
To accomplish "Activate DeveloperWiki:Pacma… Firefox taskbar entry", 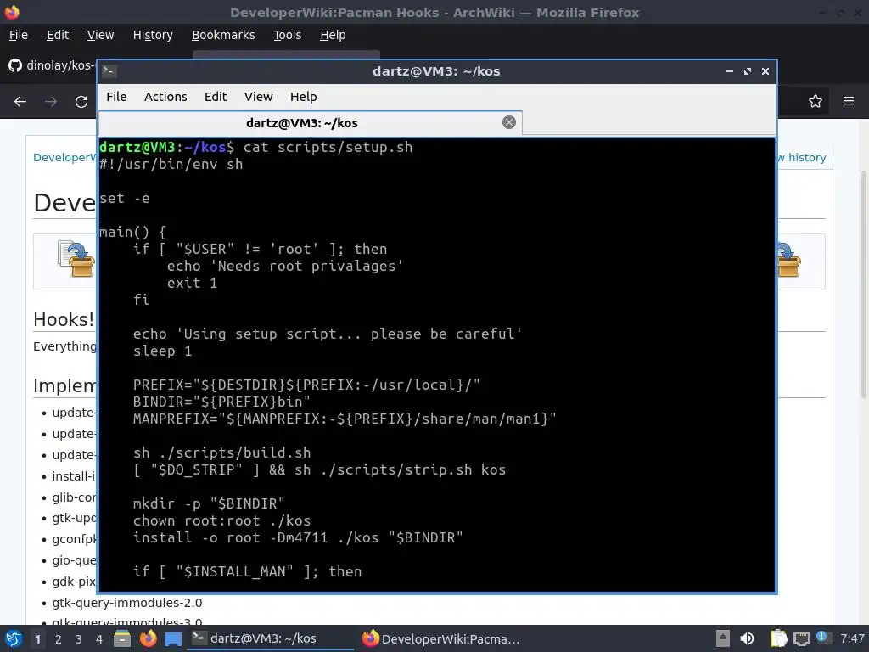I will tap(441, 638).
